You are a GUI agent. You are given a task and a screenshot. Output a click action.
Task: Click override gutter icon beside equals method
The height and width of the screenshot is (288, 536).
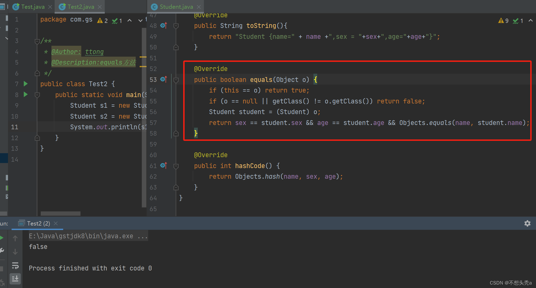tap(164, 79)
